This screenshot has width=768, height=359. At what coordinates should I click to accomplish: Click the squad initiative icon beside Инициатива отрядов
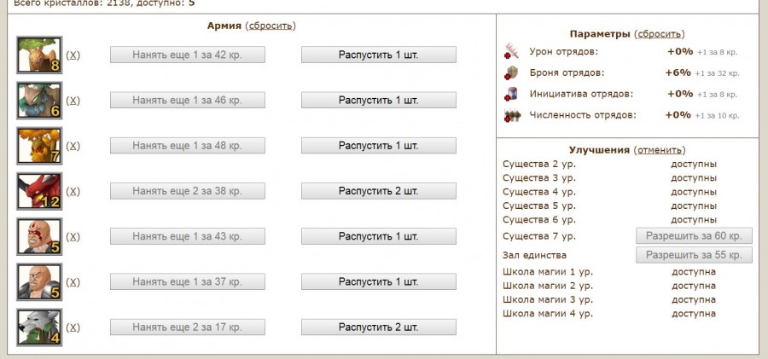point(512,94)
